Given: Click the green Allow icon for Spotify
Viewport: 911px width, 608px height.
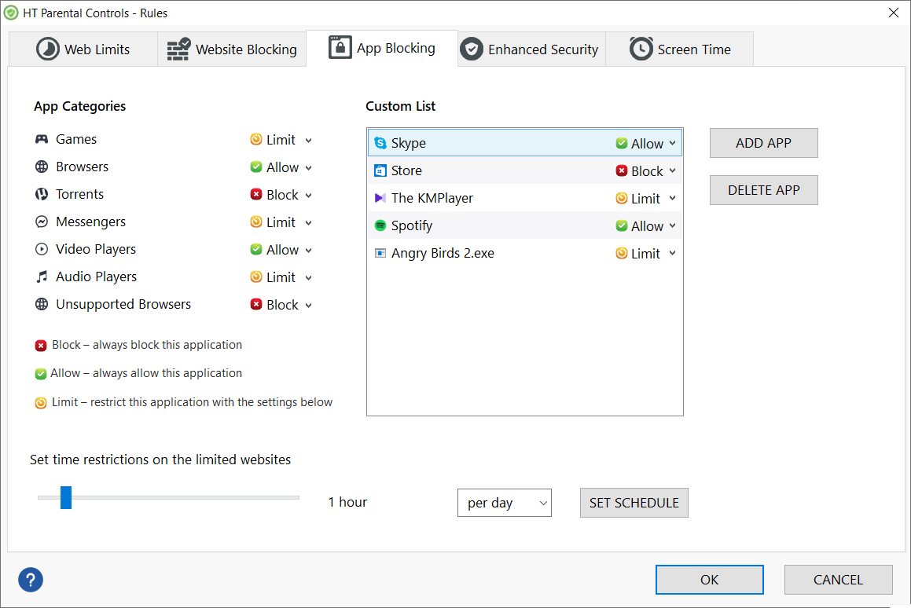Looking at the screenshot, I should click(622, 225).
